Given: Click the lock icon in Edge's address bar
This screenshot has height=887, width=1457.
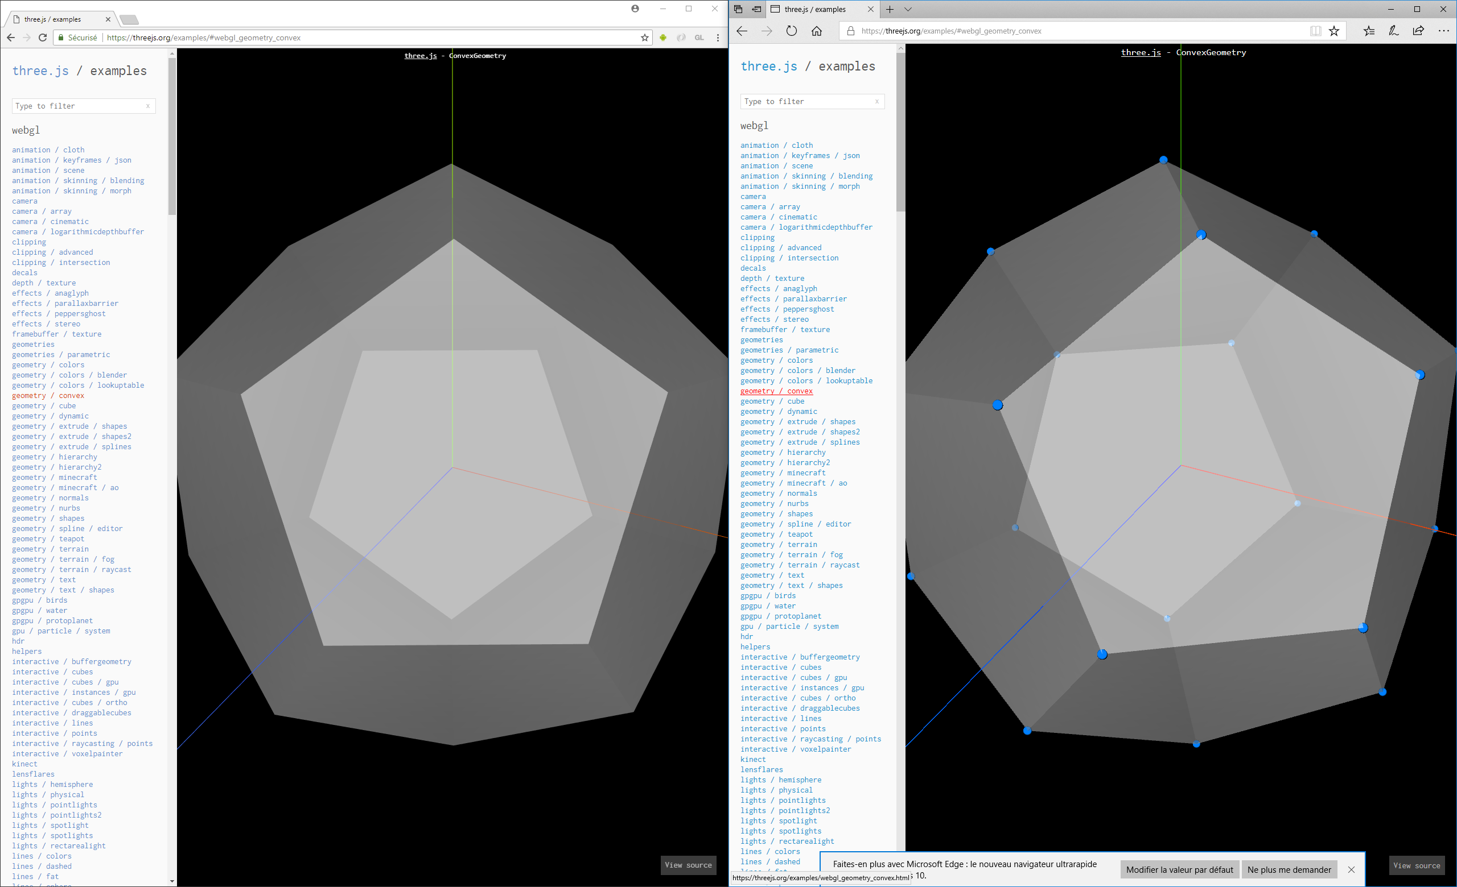Looking at the screenshot, I should pyautogui.click(x=851, y=31).
